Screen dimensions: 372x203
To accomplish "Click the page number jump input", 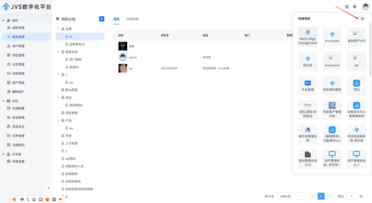I will coord(352,196).
